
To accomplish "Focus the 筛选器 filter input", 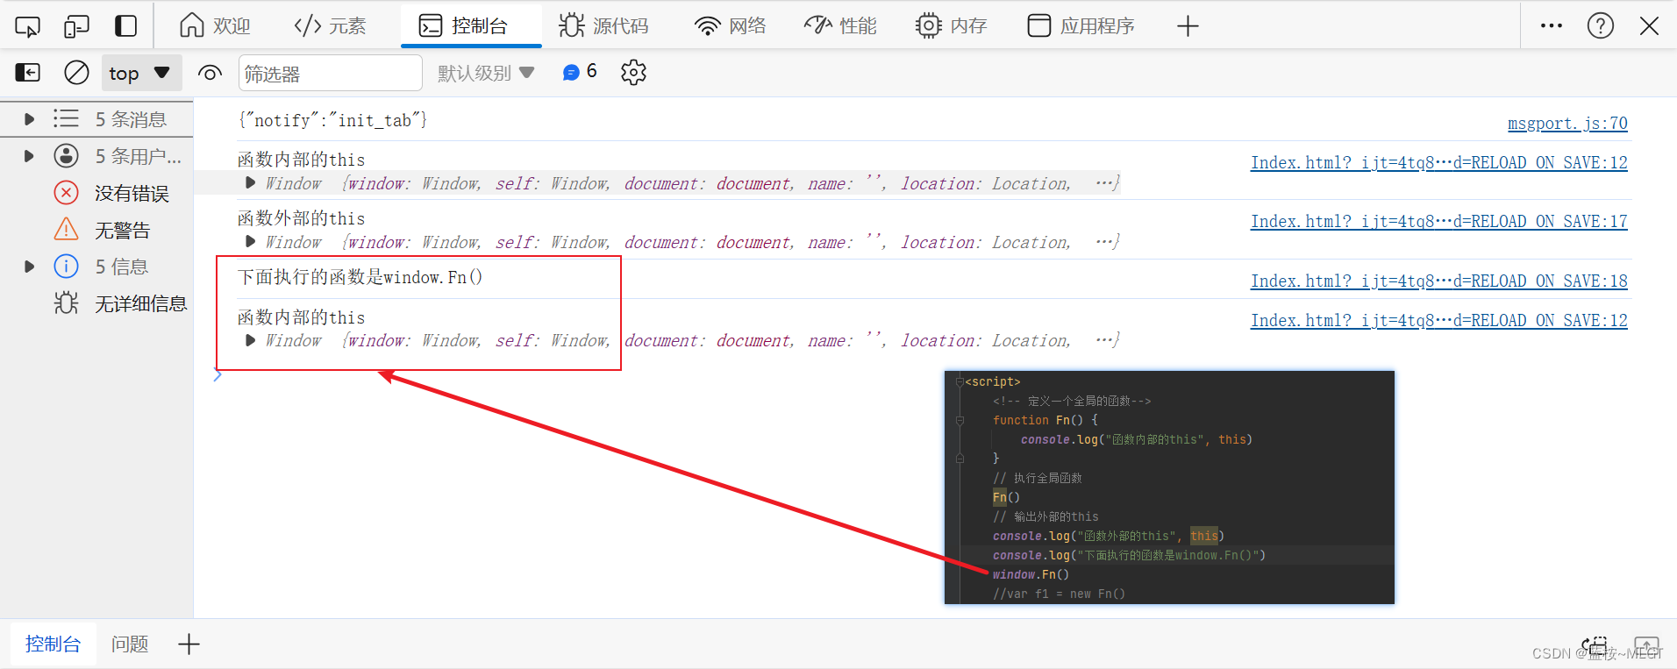I will 331,73.
